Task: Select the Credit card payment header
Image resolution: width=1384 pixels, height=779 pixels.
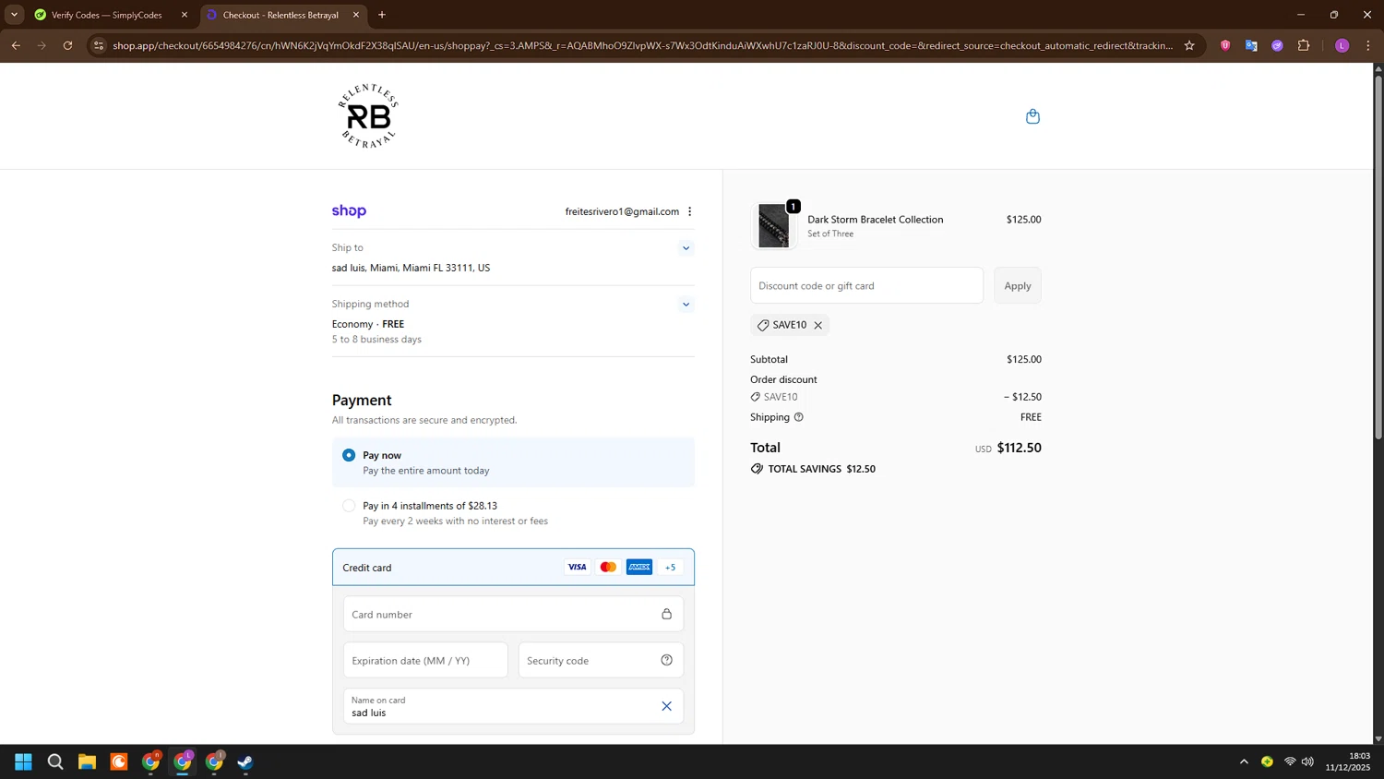Action: (513, 567)
